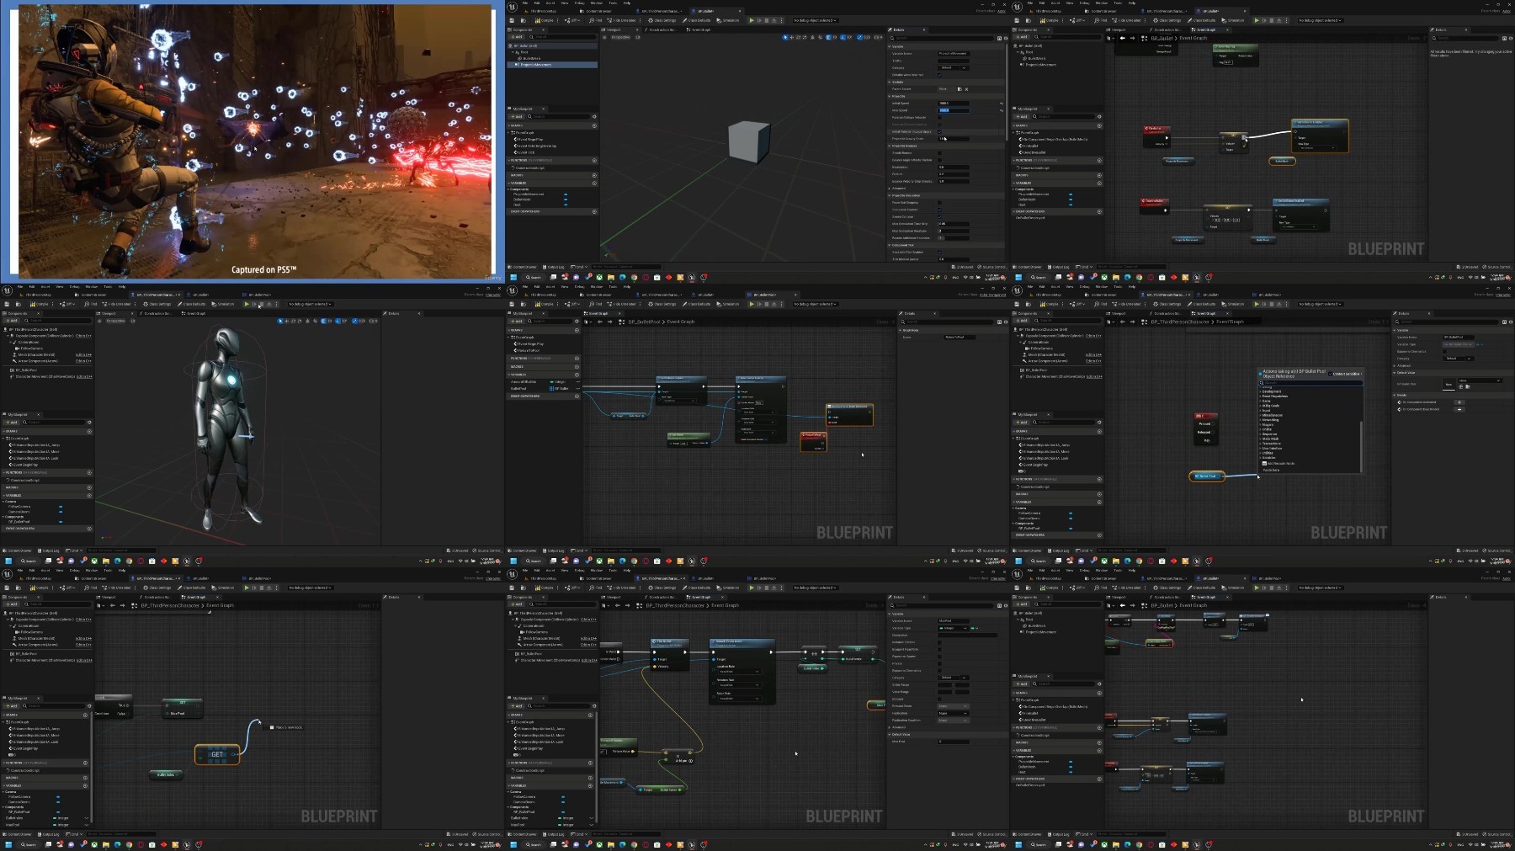1515x851 pixels.
Task: Open debug object dropdown in cube viewport editor
Action: [816, 20]
